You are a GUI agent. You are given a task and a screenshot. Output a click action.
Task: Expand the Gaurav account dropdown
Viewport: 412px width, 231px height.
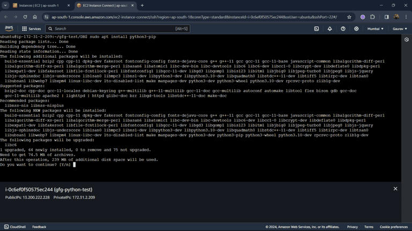coord(400,29)
